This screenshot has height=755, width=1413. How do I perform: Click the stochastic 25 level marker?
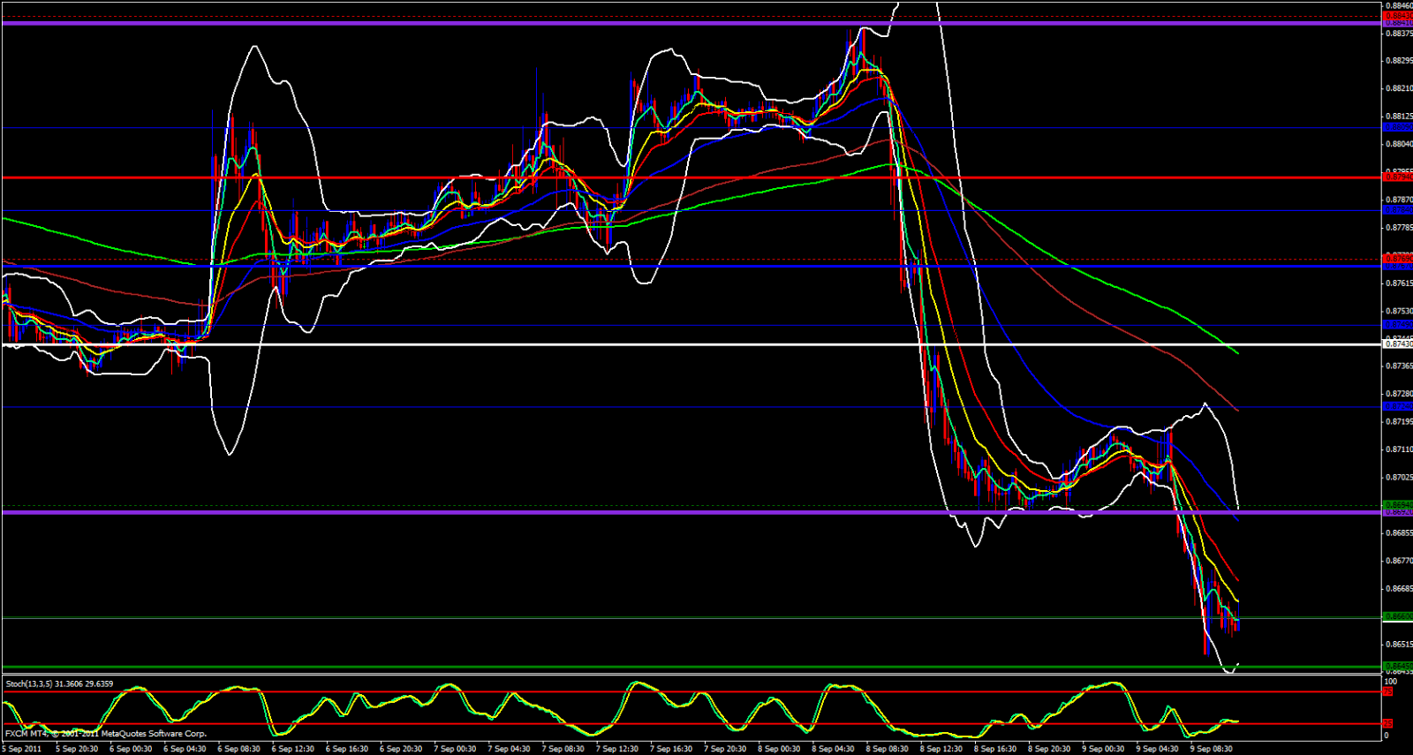[x=1388, y=723]
